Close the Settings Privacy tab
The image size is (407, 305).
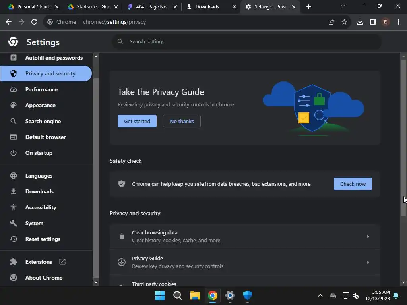click(x=294, y=7)
